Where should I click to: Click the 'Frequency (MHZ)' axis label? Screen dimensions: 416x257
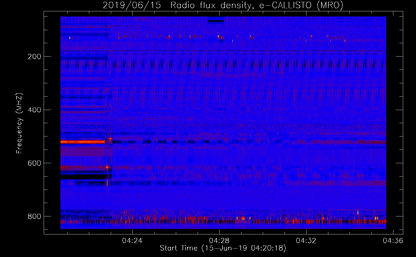pyautogui.click(x=19, y=123)
